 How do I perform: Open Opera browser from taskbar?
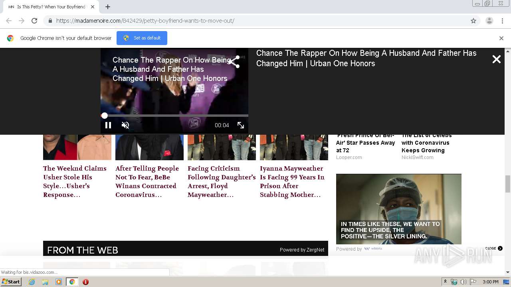(85, 282)
